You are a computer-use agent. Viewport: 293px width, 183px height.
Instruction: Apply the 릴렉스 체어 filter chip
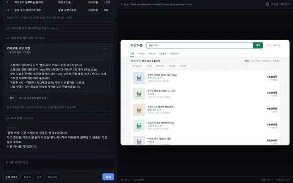160,66
